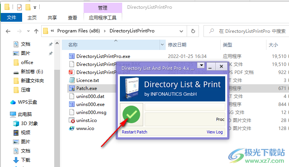This screenshot has height=167, width=289.
Task: Click the 19,510 size of DirectoryListPrintPro.exe
Action: click(x=279, y=56)
